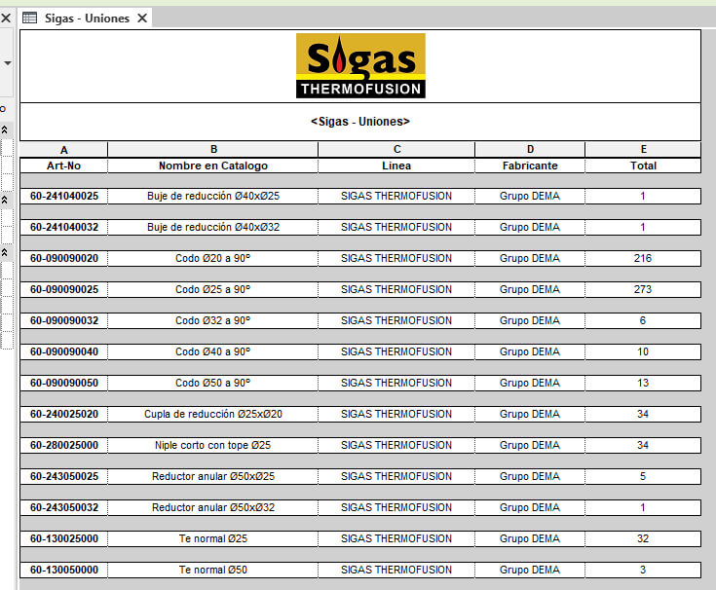Select the <Sigas - Uniones> schedule title
716x590 pixels.
360,122
